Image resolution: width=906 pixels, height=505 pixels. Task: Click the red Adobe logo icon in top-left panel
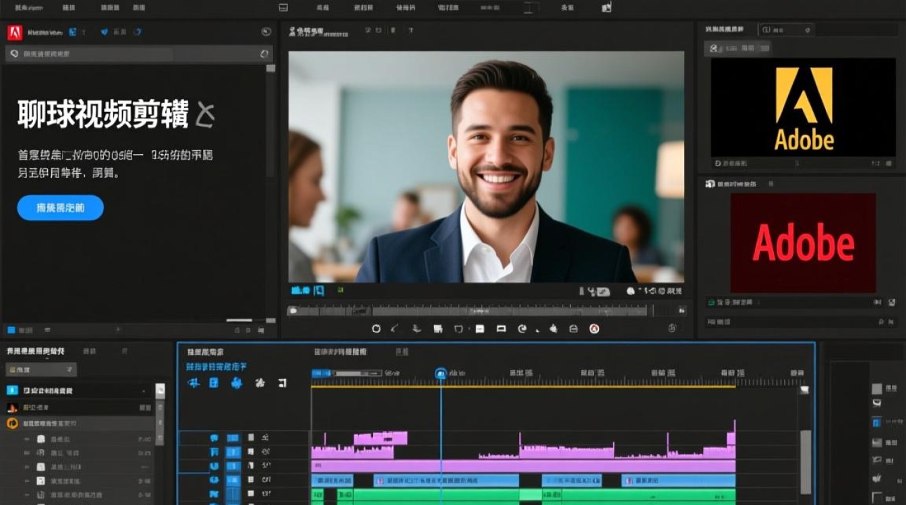coord(14,32)
